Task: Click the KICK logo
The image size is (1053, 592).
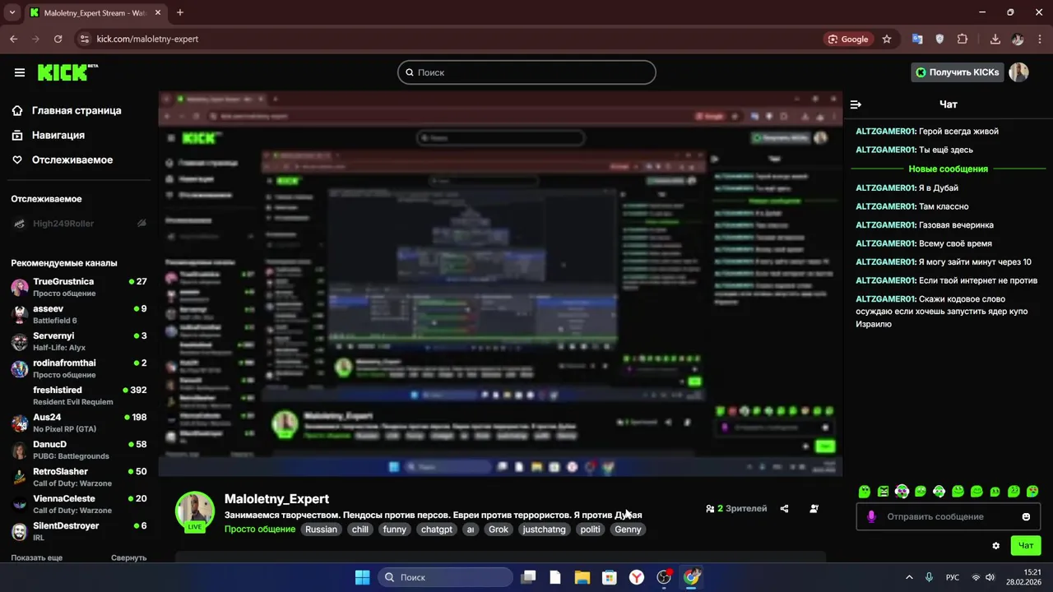Action: (67, 72)
